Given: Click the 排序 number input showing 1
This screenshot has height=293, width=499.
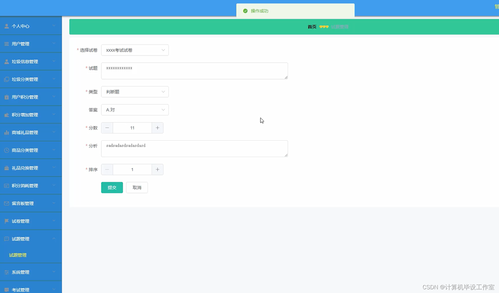Looking at the screenshot, I should click(x=132, y=169).
